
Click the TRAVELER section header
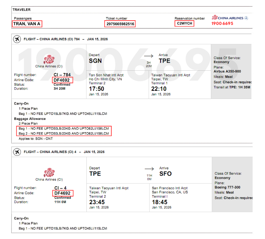[22, 10]
